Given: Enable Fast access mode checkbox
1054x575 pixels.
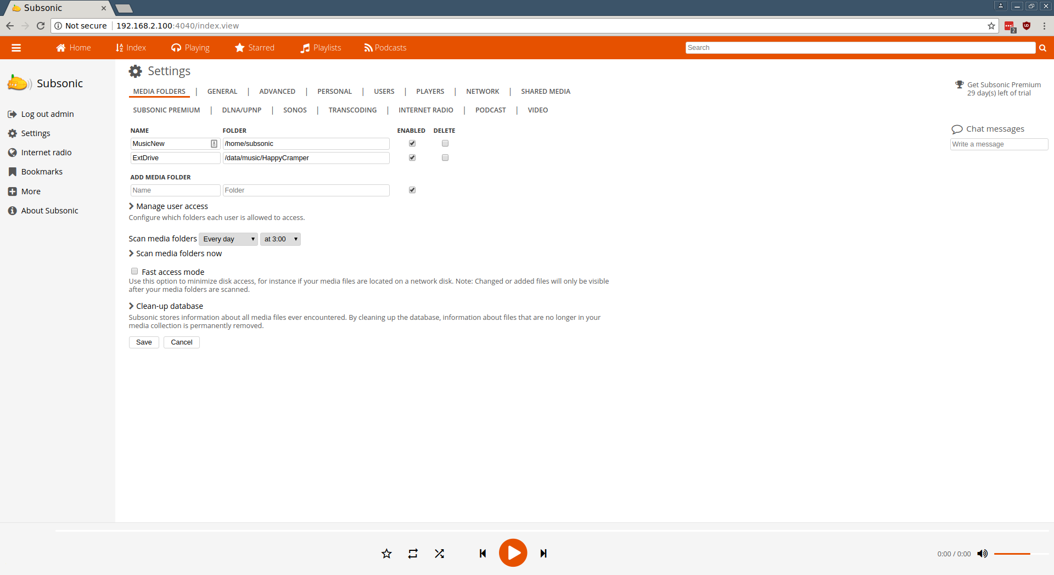Looking at the screenshot, I should [x=134, y=272].
